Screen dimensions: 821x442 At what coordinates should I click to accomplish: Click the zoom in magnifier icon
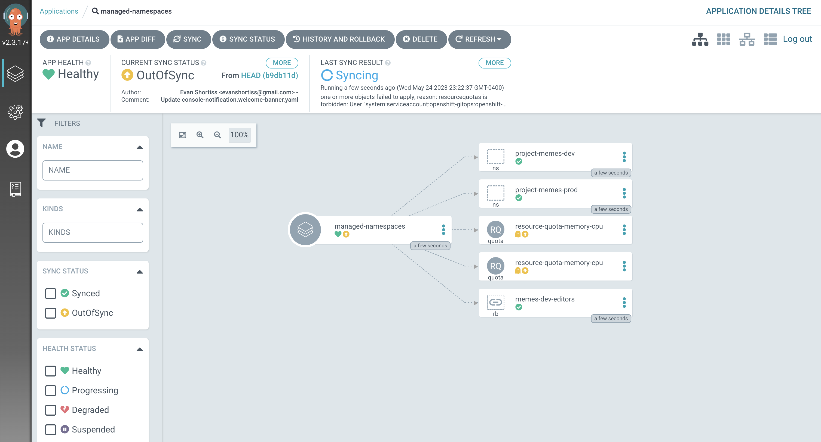(x=199, y=135)
